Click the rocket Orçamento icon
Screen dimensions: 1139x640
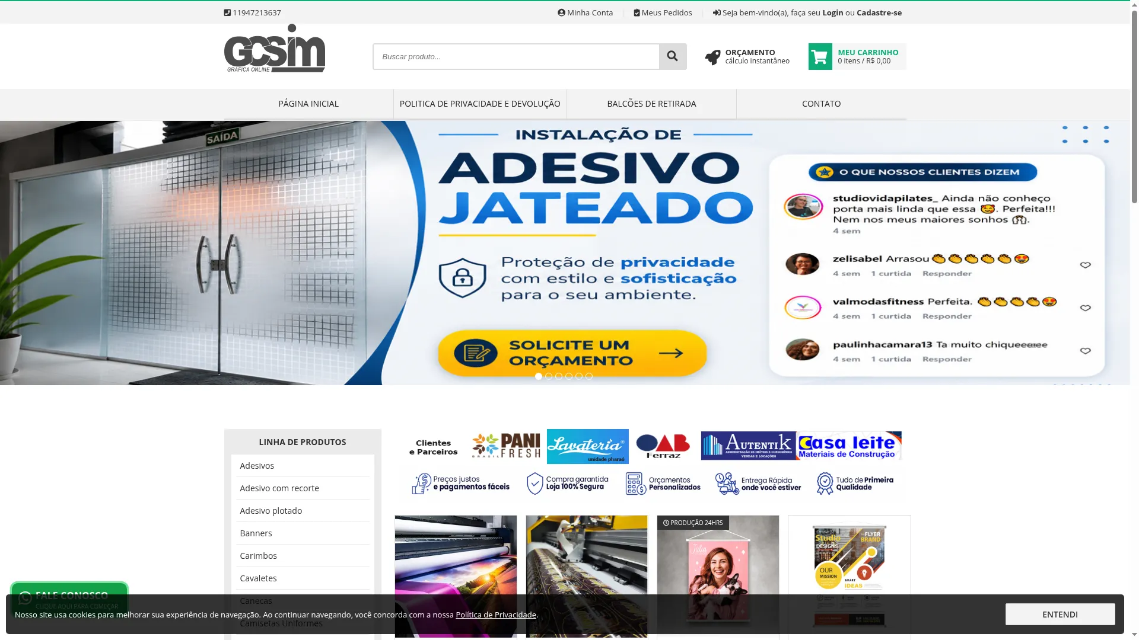712,57
